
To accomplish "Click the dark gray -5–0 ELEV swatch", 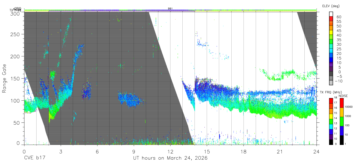I will (331, 74).
